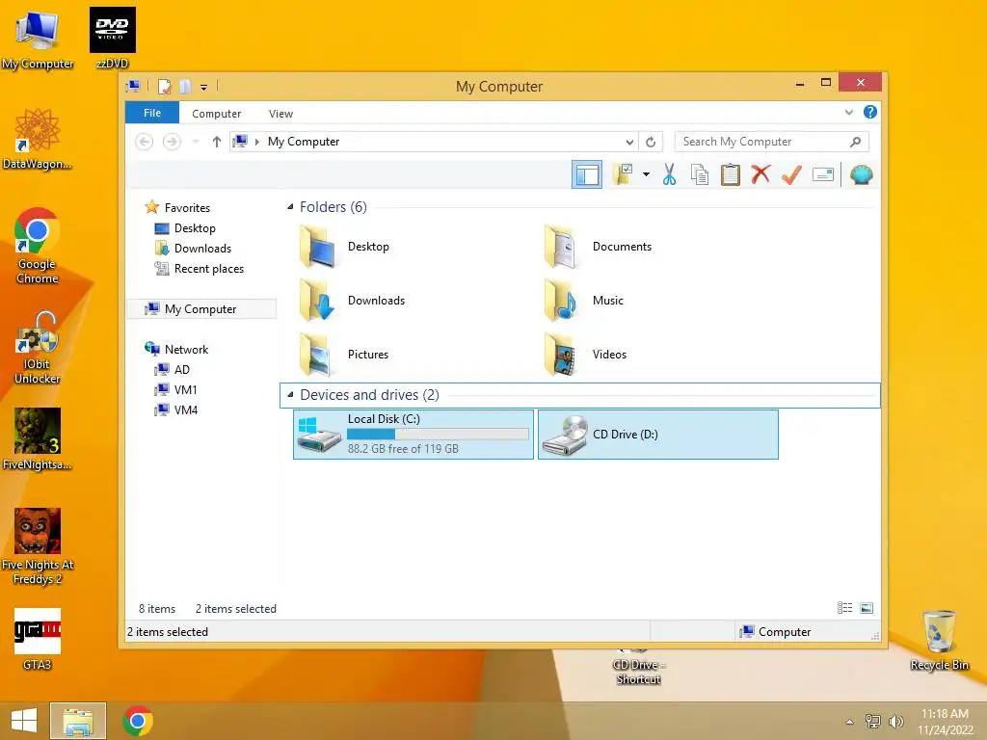Switch to Large icons view in status bar
The image size is (987, 740).
click(x=867, y=608)
